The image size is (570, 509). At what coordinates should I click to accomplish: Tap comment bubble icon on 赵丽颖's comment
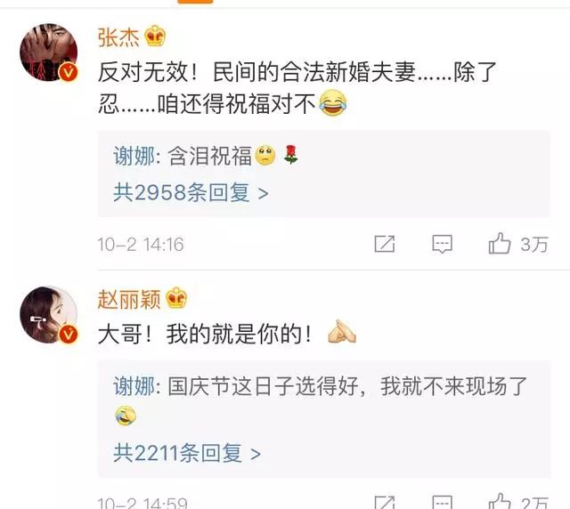point(442,503)
